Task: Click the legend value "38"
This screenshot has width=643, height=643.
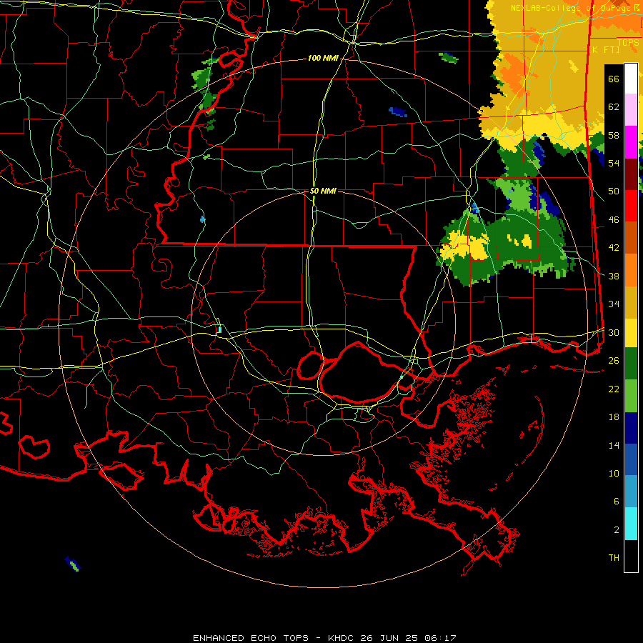Action: click(x=614, y=276)
